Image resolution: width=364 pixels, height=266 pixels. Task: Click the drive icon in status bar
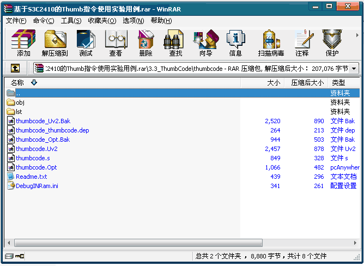[x=9, y=256]
